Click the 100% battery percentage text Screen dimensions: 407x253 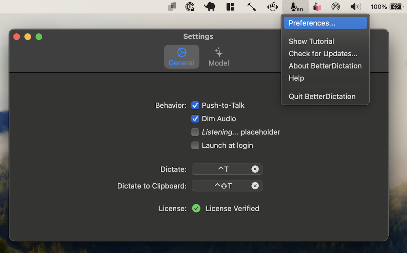point(379,7)
